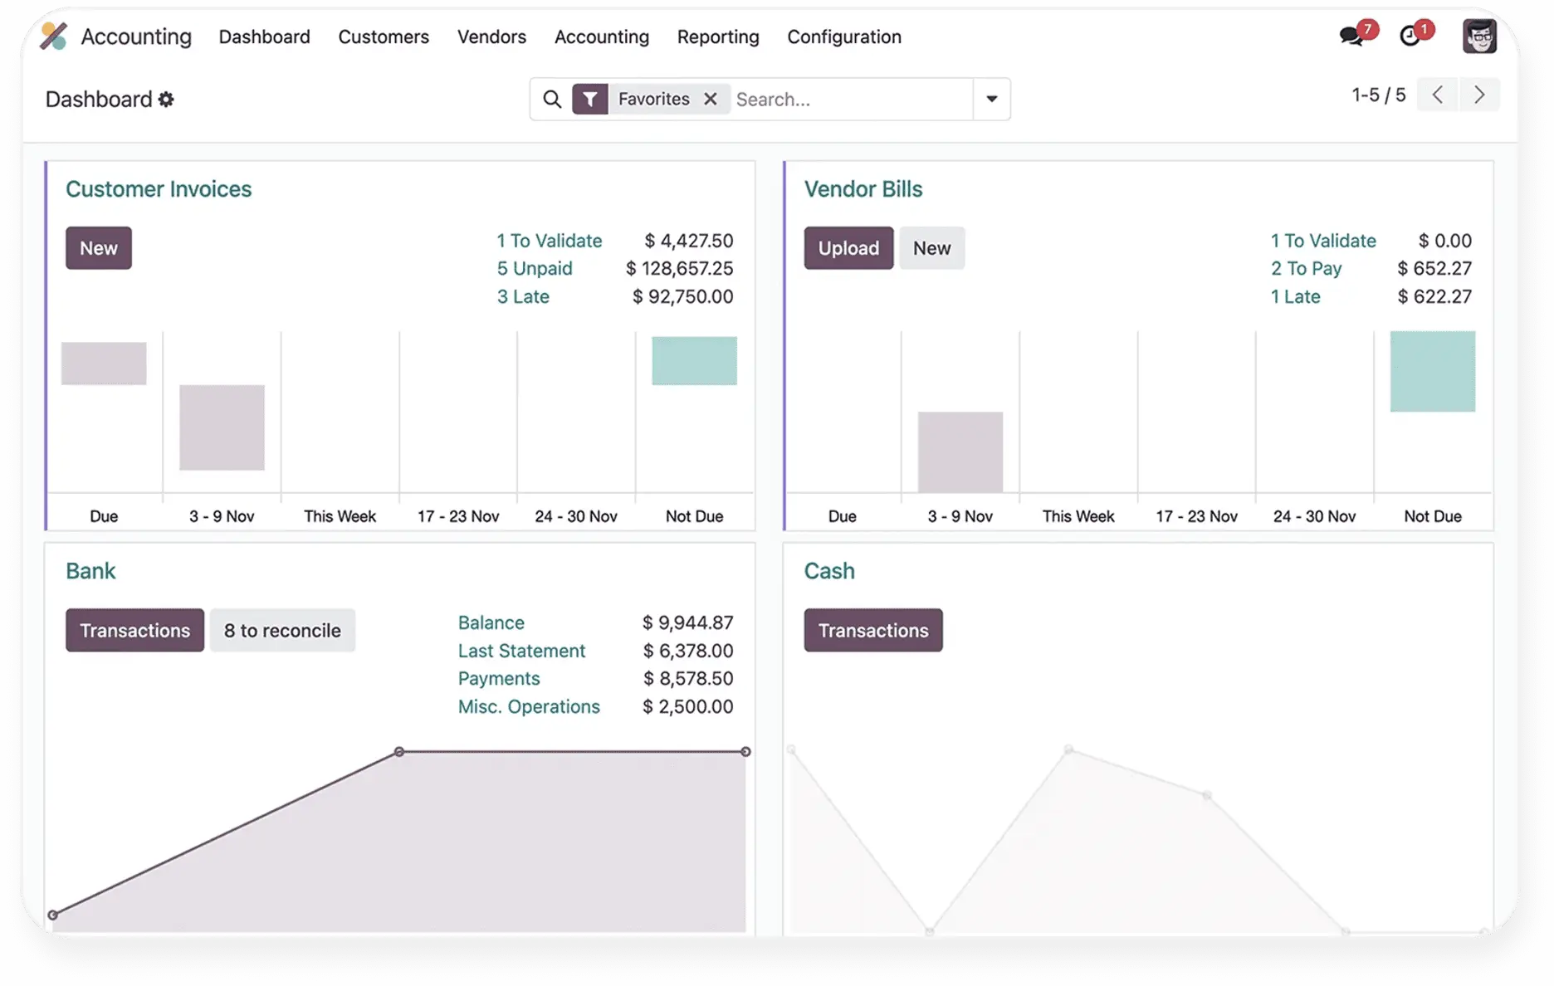This screenshot has width=1554, height=986.
Task: Click the Accounting app logo
Action: tap(53, 37)
